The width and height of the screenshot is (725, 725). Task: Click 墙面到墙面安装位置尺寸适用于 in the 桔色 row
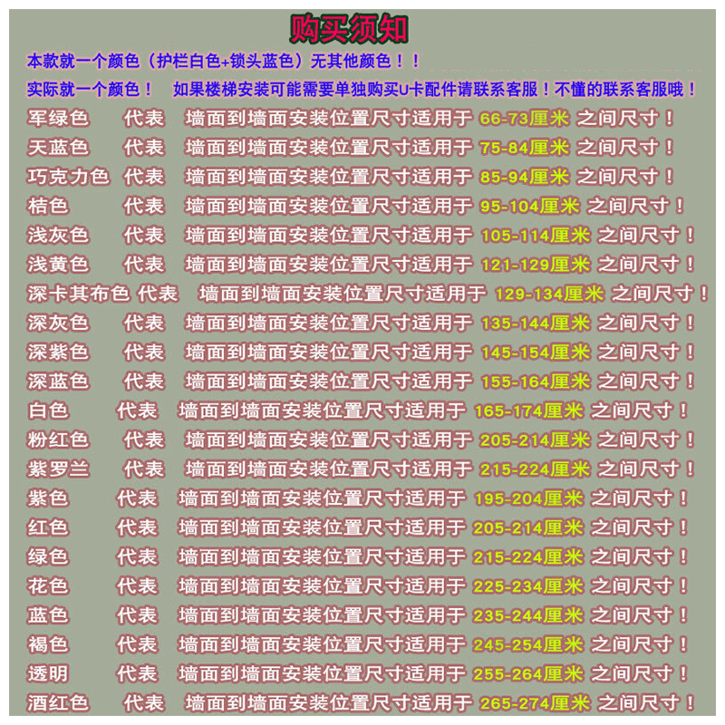[x=329, y=206]
